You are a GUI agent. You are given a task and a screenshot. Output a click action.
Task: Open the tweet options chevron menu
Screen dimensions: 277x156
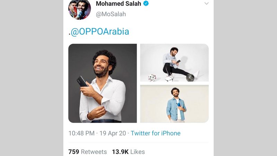click(x=206, y=3)
